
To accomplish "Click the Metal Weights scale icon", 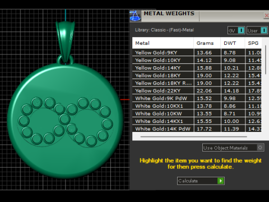I will (x=135, y=16).
